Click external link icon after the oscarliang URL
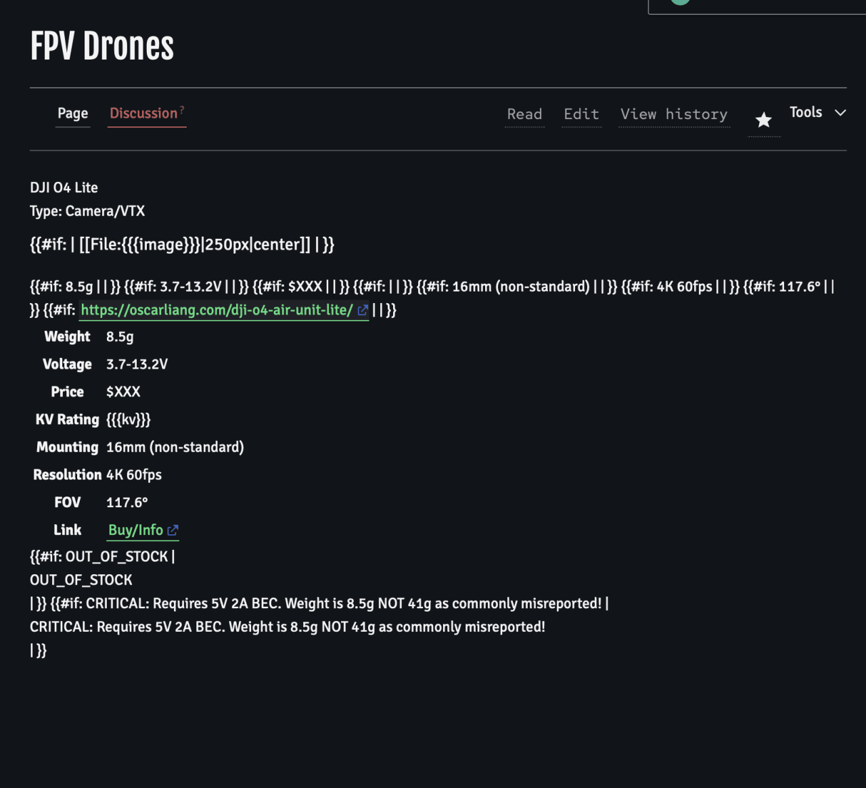Screen dimensions: 866x788 (363, 310)
